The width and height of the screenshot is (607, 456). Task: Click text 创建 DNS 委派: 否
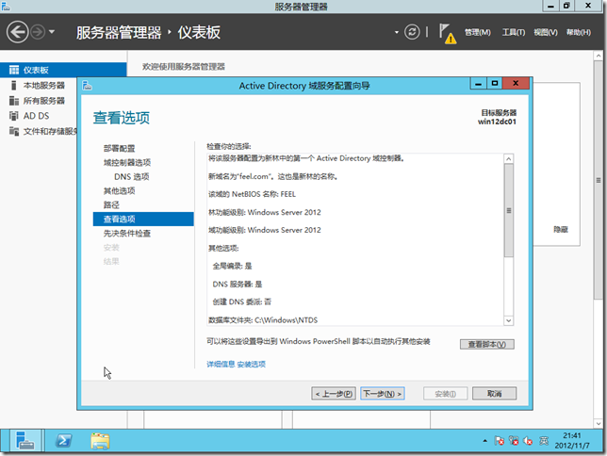(x=242, y=301)
